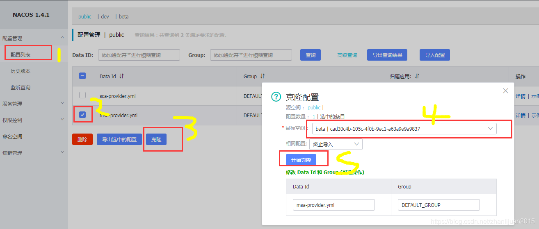The image size is (539, 229).
Task: Uncheck the msa-provider.yml row checkbox
Action: [x=82, y=115]
